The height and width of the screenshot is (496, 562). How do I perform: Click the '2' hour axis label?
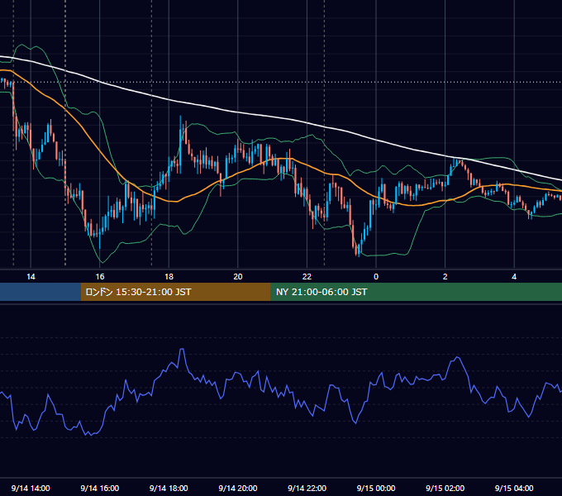coord(445,277)
